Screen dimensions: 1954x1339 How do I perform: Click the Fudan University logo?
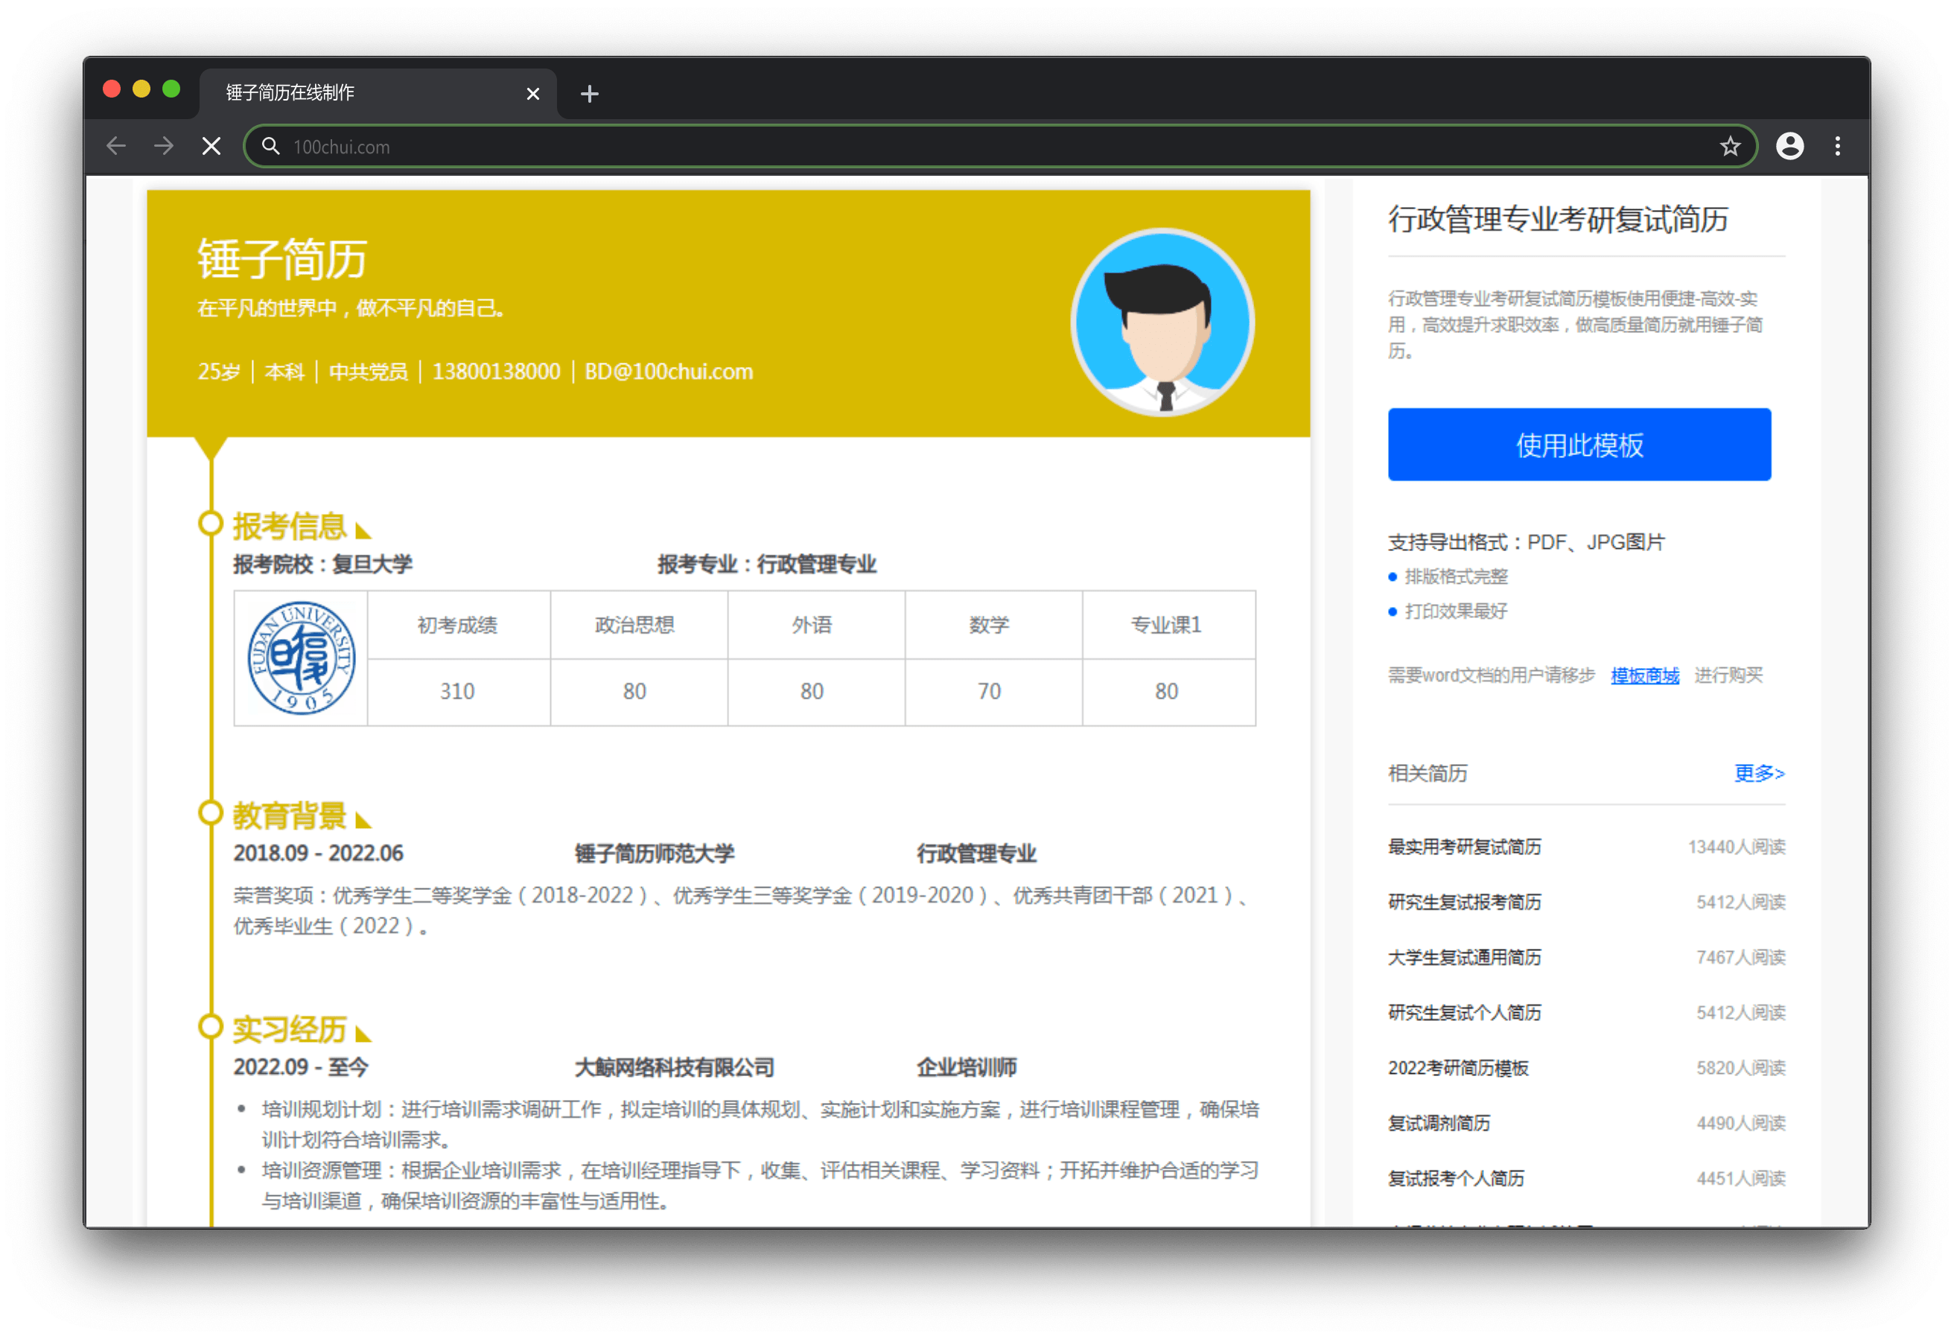point(301,658)
